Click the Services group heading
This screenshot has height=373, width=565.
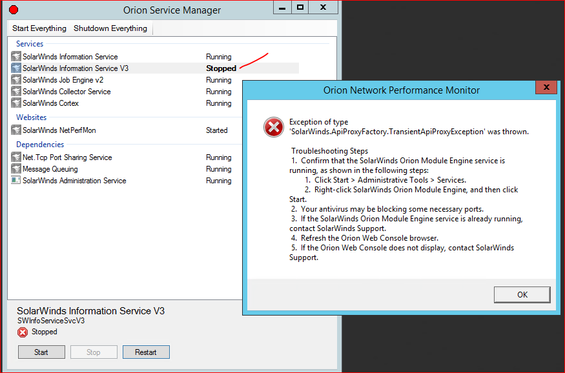[x=30, y=44]
